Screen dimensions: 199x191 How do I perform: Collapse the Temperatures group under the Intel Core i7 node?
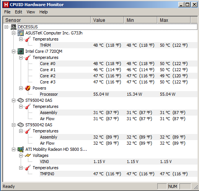click(21, 57)
